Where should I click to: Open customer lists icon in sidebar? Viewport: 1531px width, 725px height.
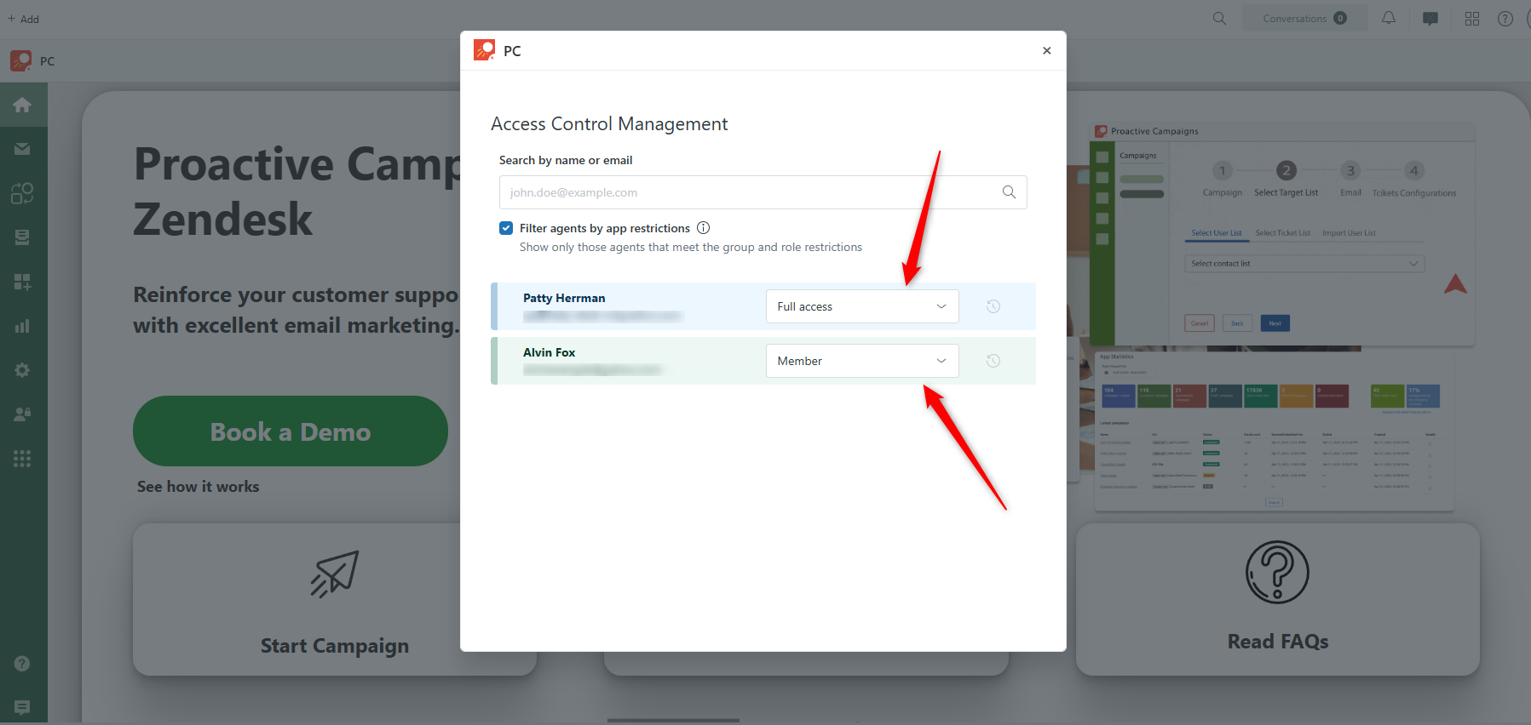coord(22,193)
